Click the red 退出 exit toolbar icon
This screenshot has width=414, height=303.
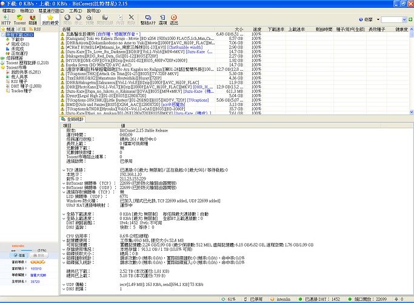[x=174, y=20]
